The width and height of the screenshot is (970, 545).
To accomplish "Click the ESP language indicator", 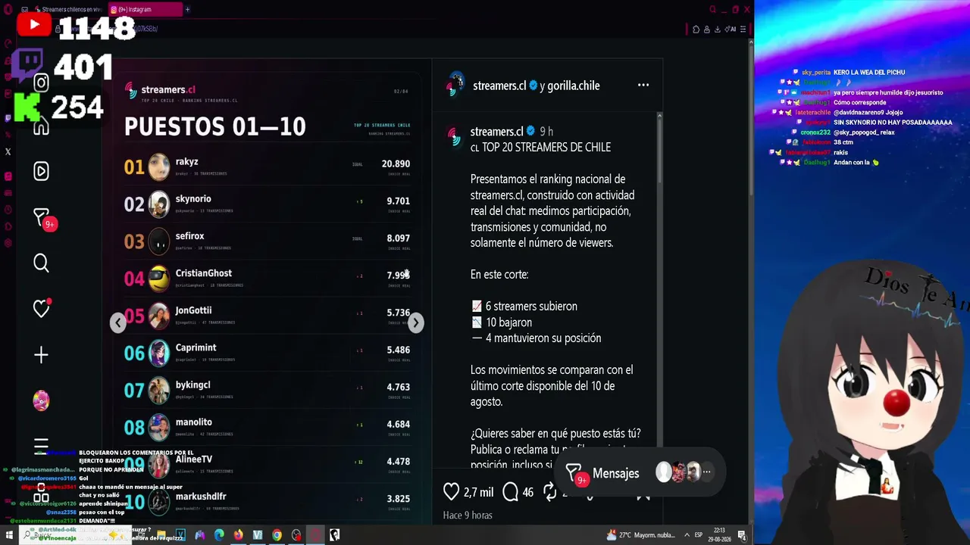I will click(x=698, y=535).
